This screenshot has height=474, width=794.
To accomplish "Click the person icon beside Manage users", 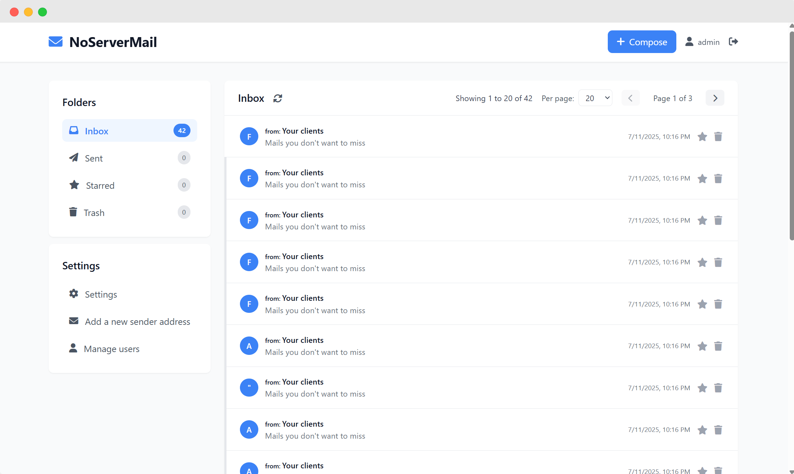I will (73, 348).
